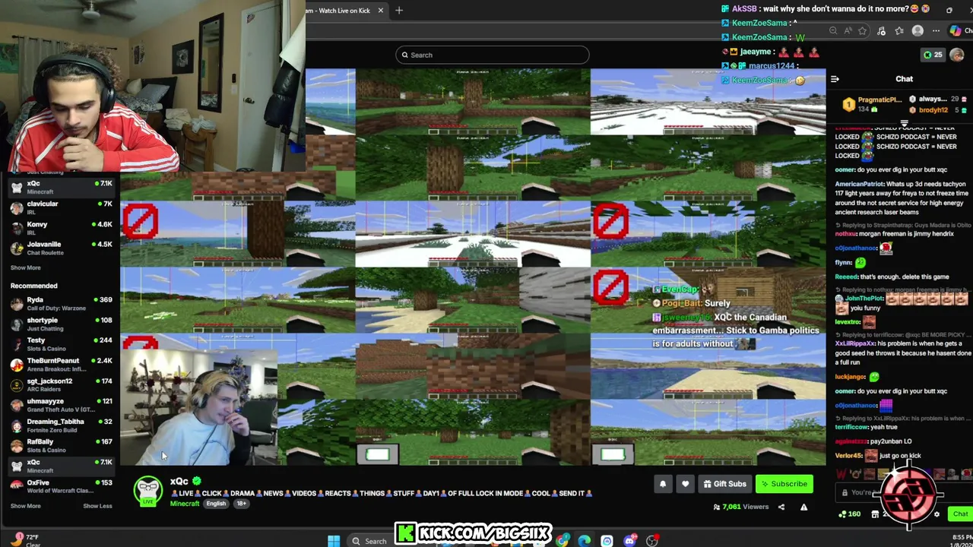Click the read aloud icon
The image size is (973, 547).
[848, 31]
